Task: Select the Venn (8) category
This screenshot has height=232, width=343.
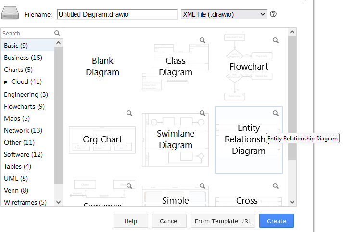Action: (x=27, y=191)
